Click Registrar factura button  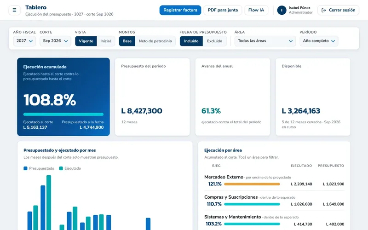[180, 10]
